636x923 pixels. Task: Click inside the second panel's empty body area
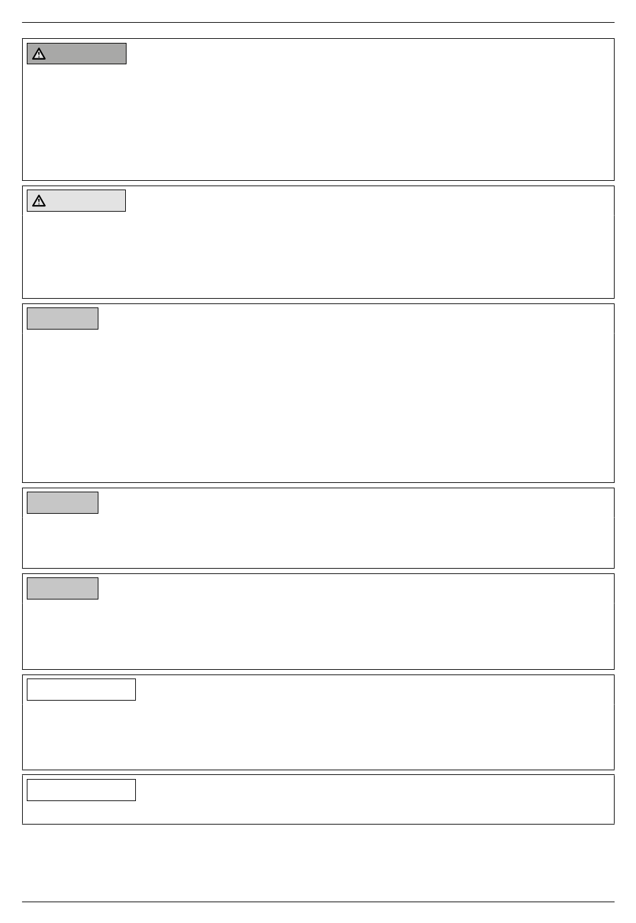[x=318, y=255]
